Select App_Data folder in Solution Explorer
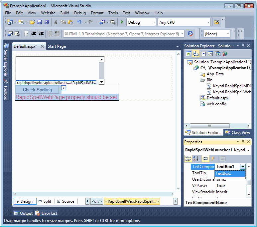257x227 pixels. click(212, 74)
